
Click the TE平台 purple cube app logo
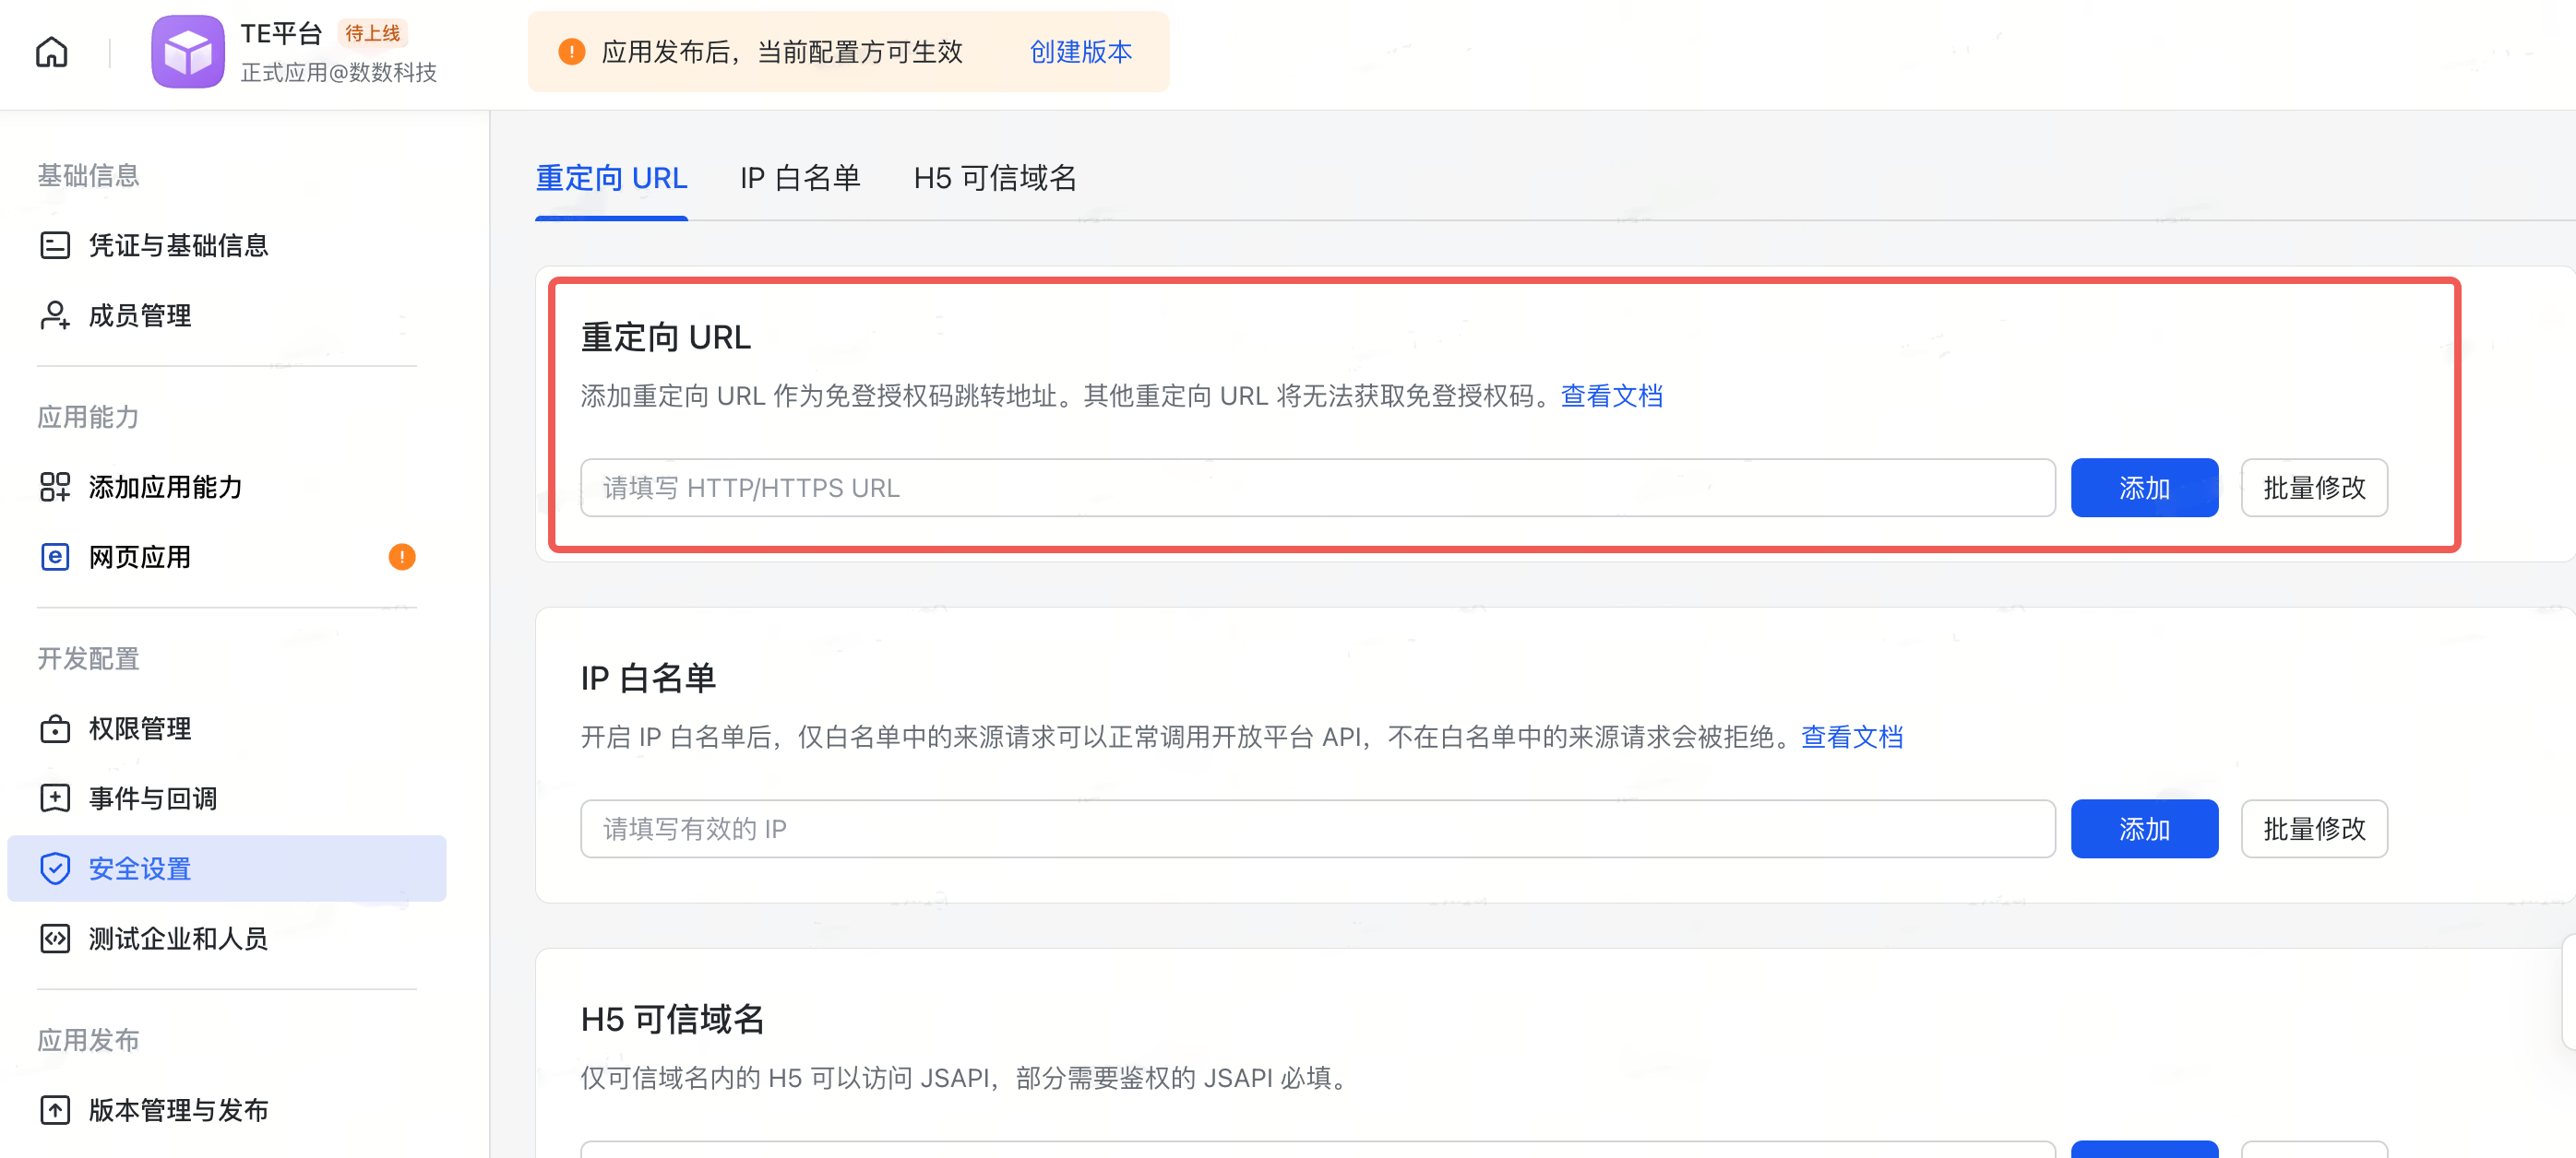coord(188,52)
